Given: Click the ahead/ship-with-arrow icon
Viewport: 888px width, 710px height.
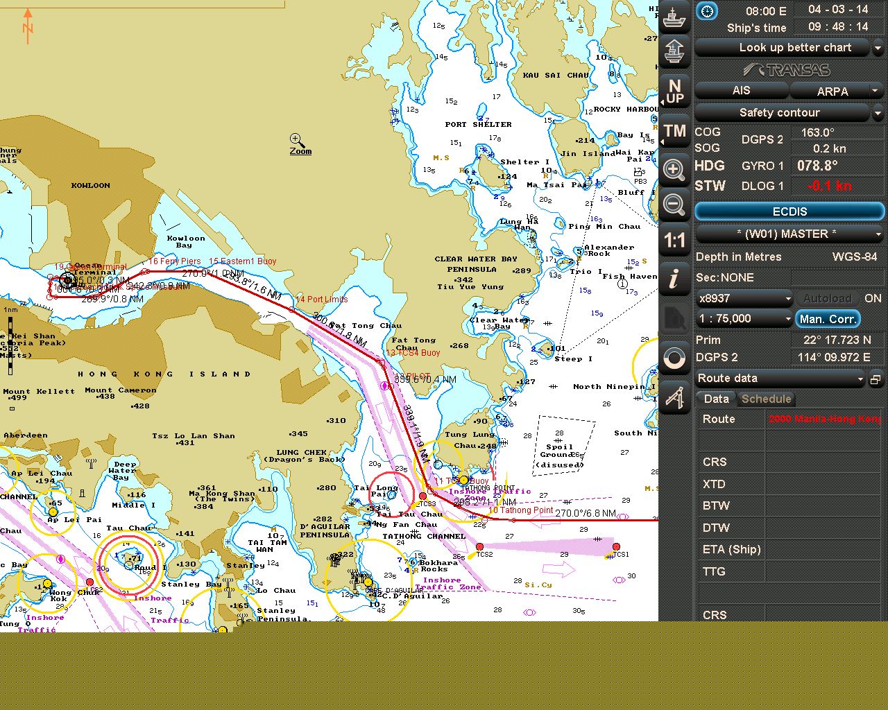Looking at the screenshot, I should (x=674, y=51).
